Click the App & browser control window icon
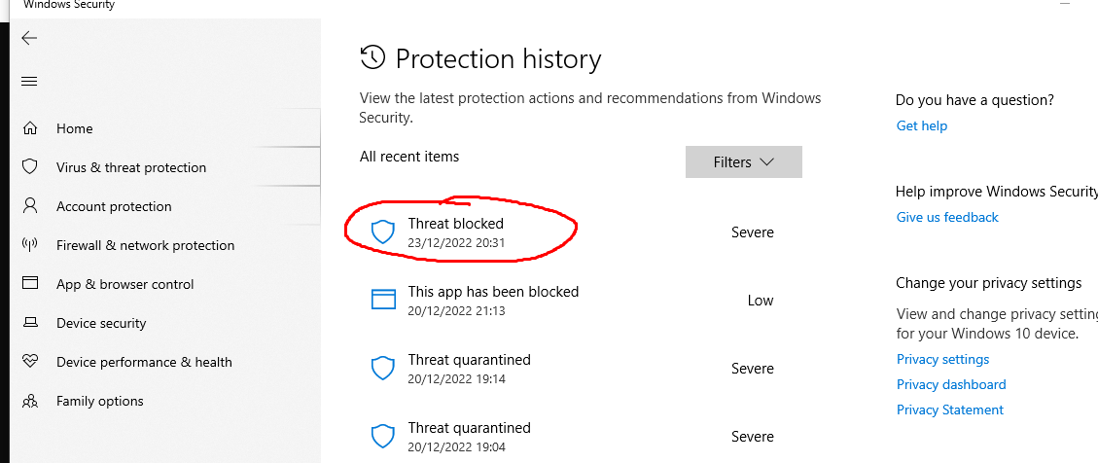 point(29,283)
